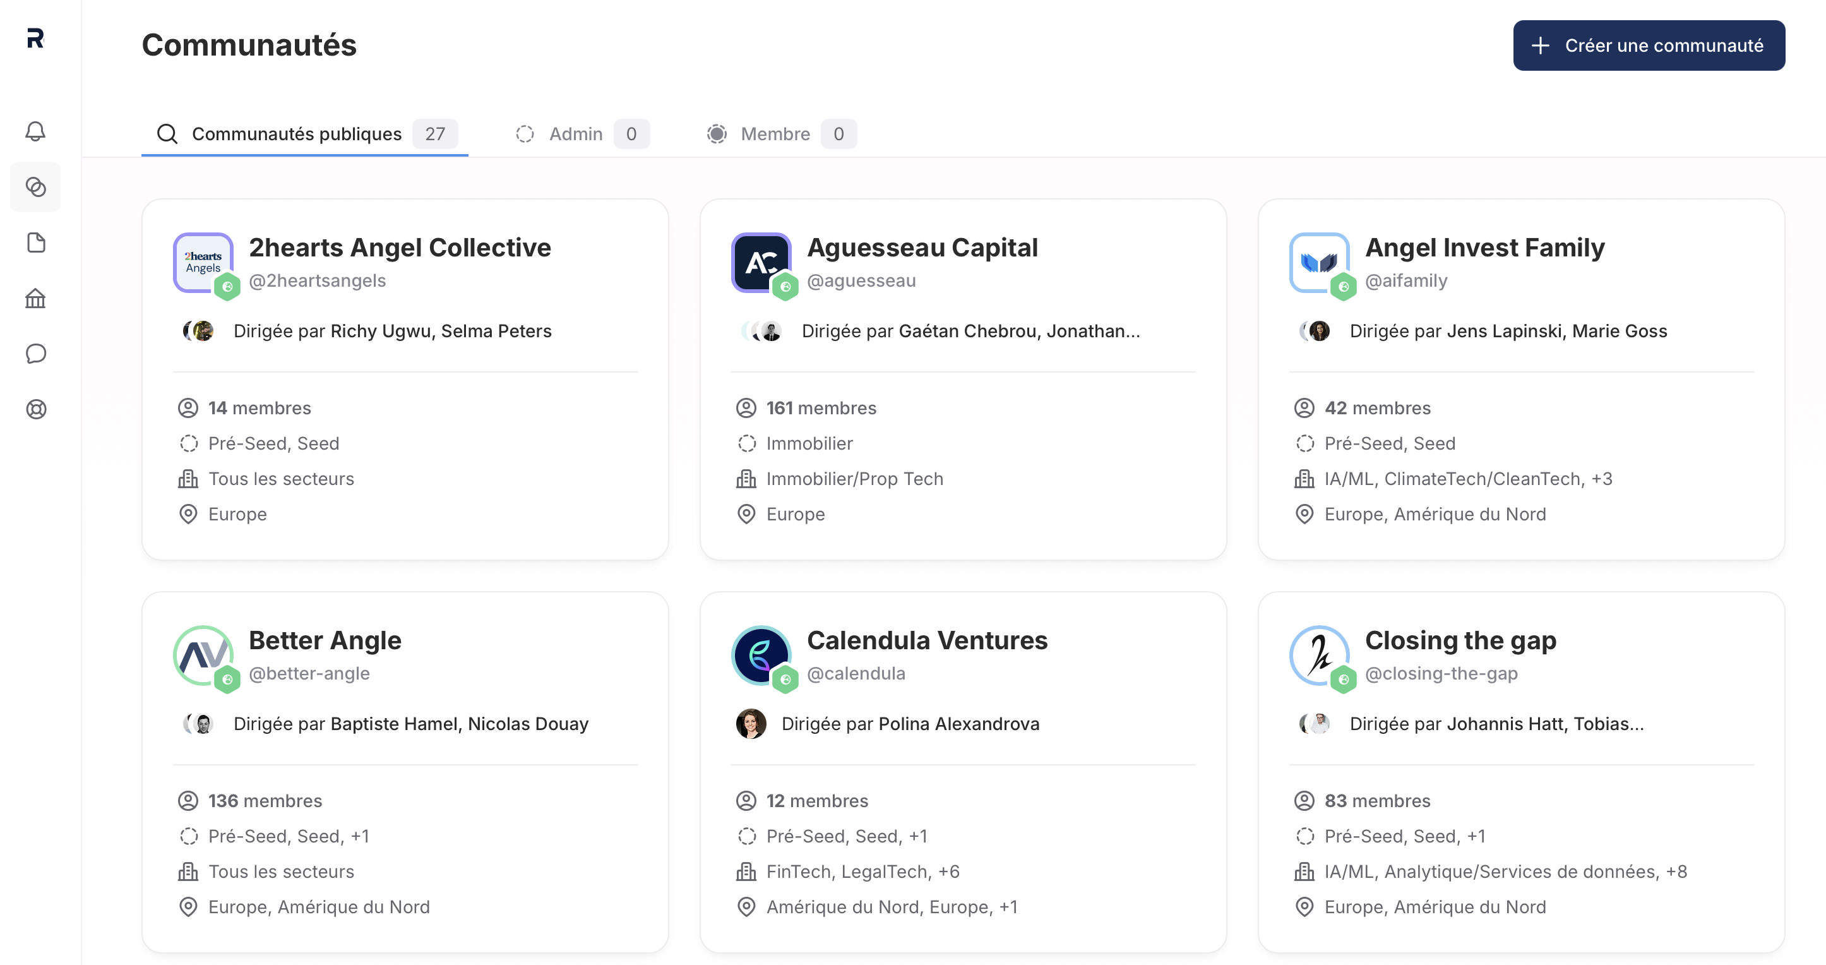Click the 136 membres text

pos(265,801)
